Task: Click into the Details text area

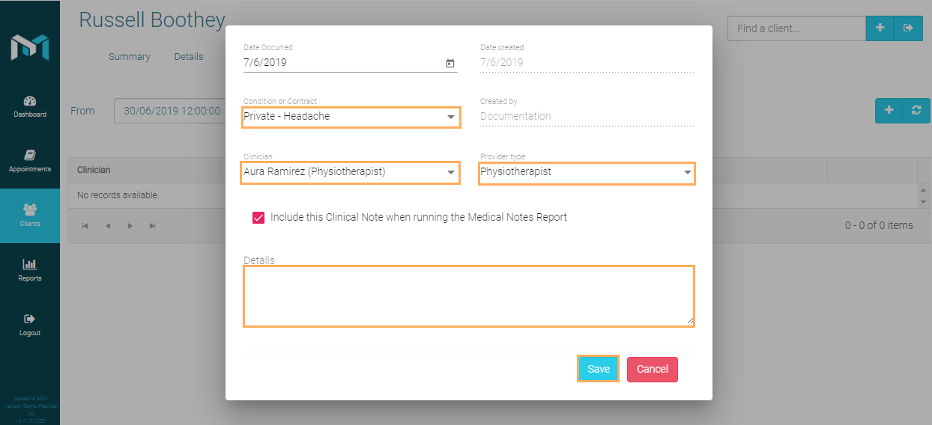Action: (468, 296)
